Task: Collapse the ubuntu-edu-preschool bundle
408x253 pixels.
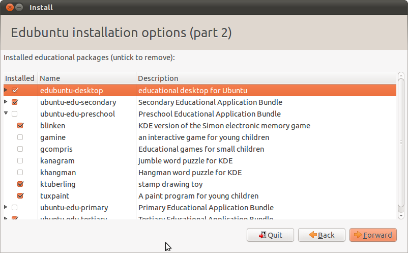Action: (6, 113)
